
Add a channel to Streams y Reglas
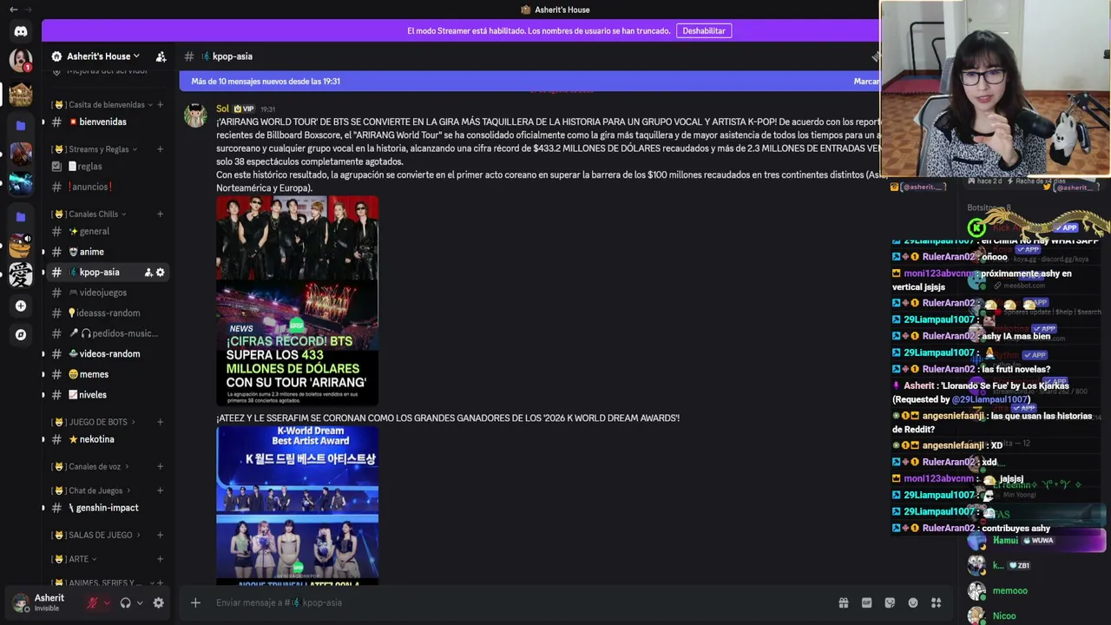coord(160,149)
